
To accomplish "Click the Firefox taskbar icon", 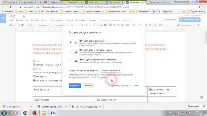I will (x=35, y=113).
